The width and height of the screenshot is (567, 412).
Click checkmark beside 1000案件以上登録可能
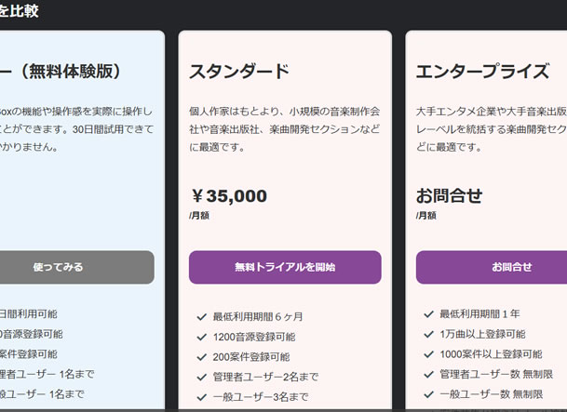[428, 354]
